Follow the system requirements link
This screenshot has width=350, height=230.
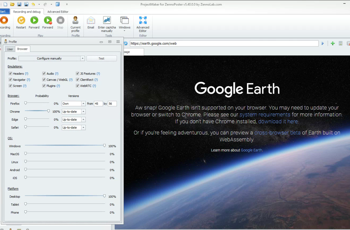click(265, 115)
